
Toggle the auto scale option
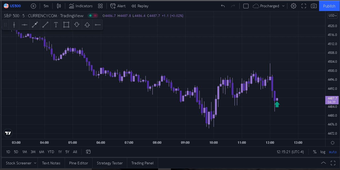pyautogui.click(x=333, y=152)
